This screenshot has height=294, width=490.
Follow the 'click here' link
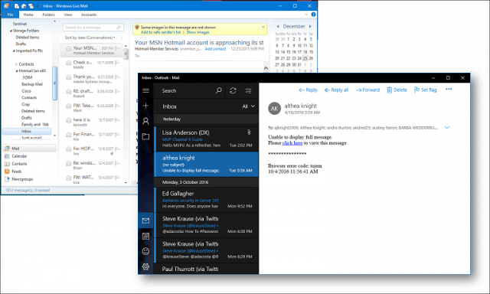[292, 143]
